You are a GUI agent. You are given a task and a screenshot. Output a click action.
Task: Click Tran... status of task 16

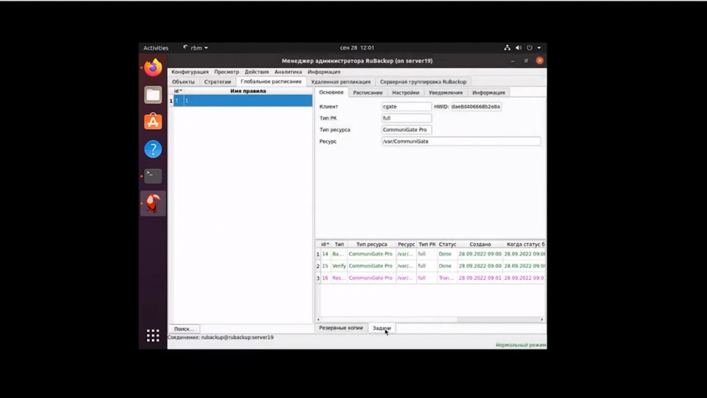tap(447, 278)
